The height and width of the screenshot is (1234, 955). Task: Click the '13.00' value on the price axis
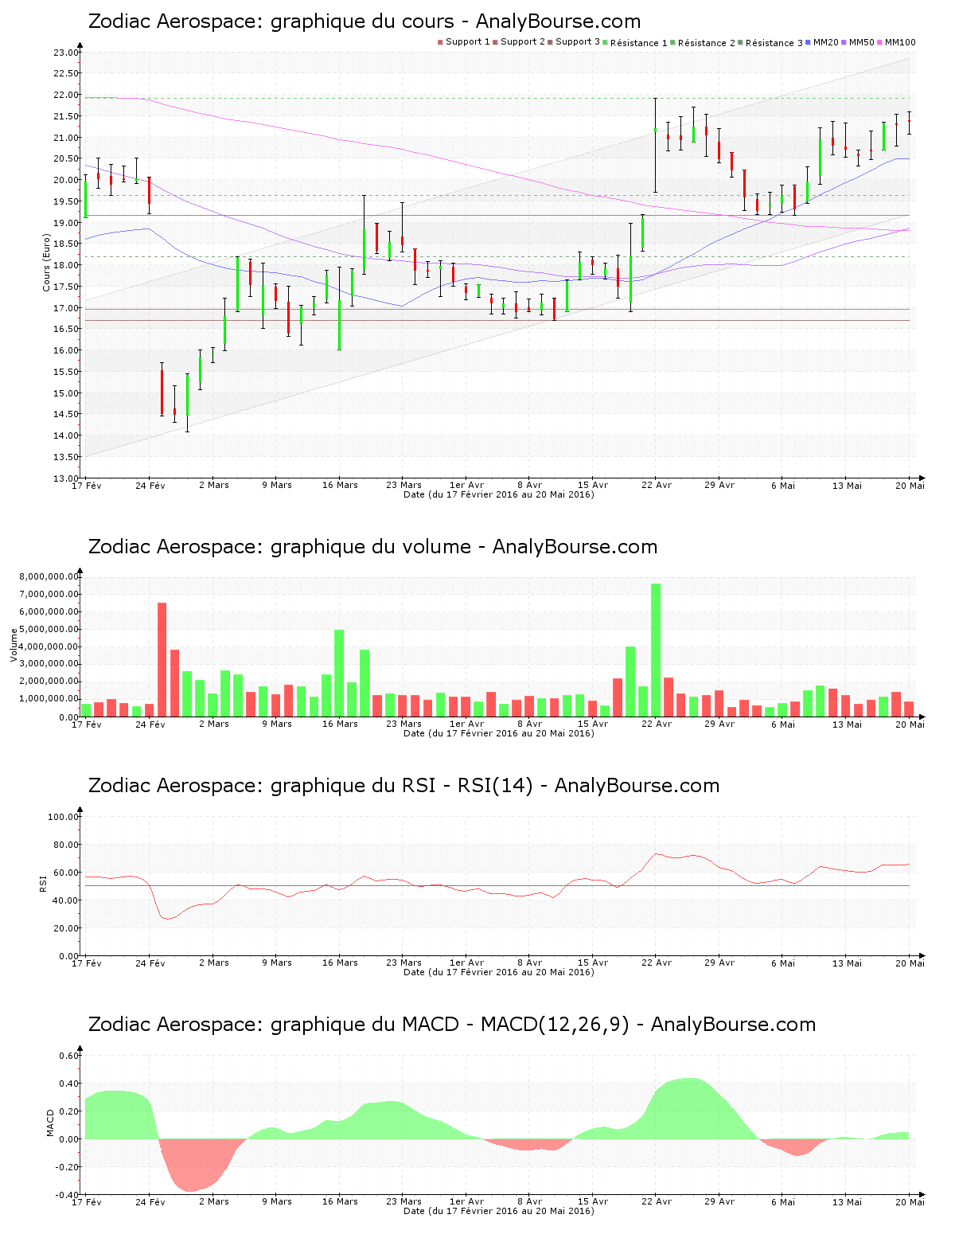pos(66,478)
